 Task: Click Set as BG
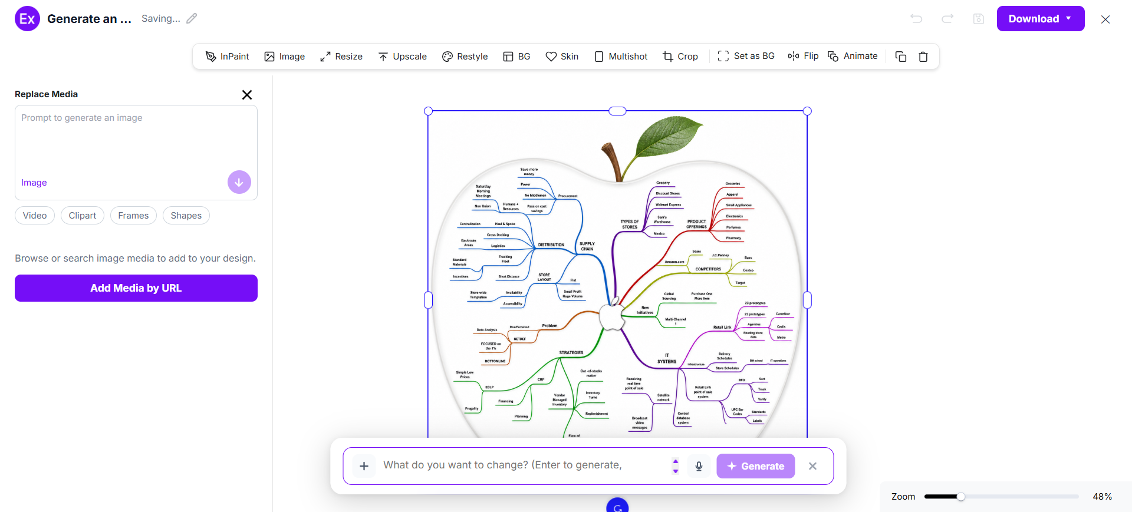[x=746, y=56]
